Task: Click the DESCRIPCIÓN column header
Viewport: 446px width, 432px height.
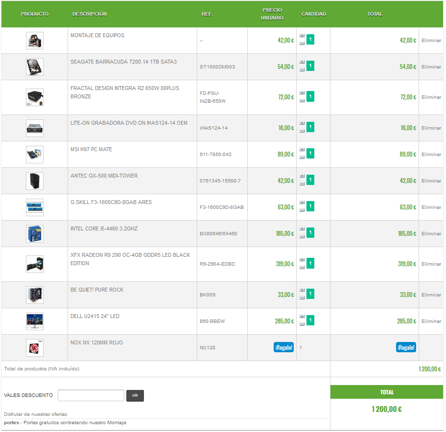Action: tap(90, 14)
